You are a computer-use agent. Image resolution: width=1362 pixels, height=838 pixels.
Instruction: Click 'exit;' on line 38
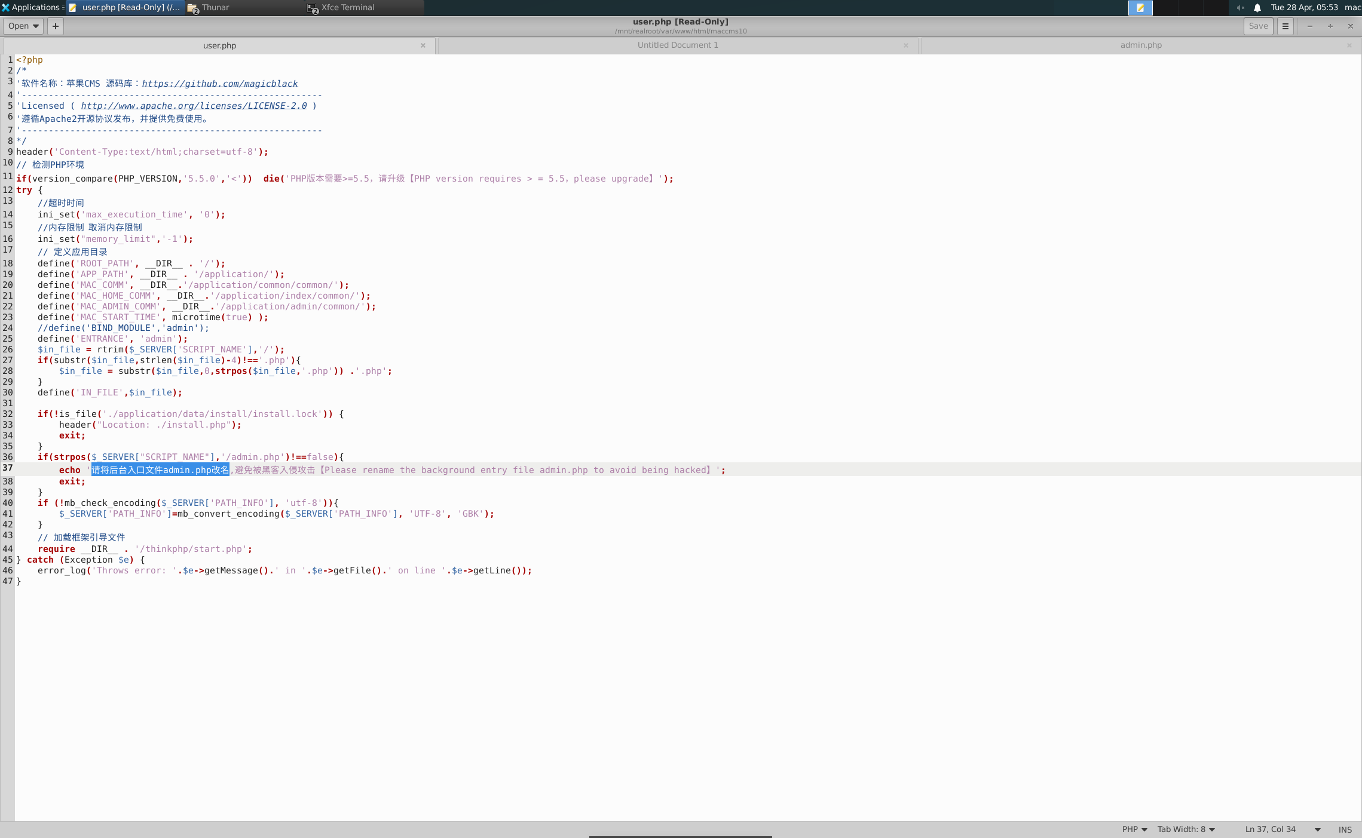72,481
